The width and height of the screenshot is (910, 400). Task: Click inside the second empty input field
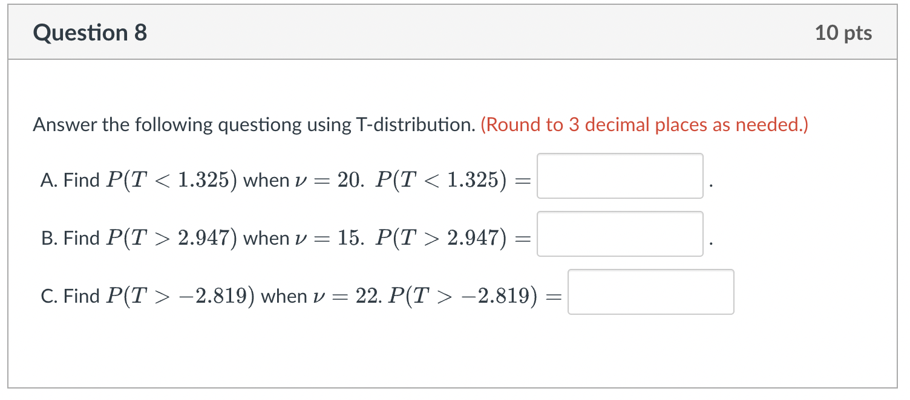[x=620, y=234]
